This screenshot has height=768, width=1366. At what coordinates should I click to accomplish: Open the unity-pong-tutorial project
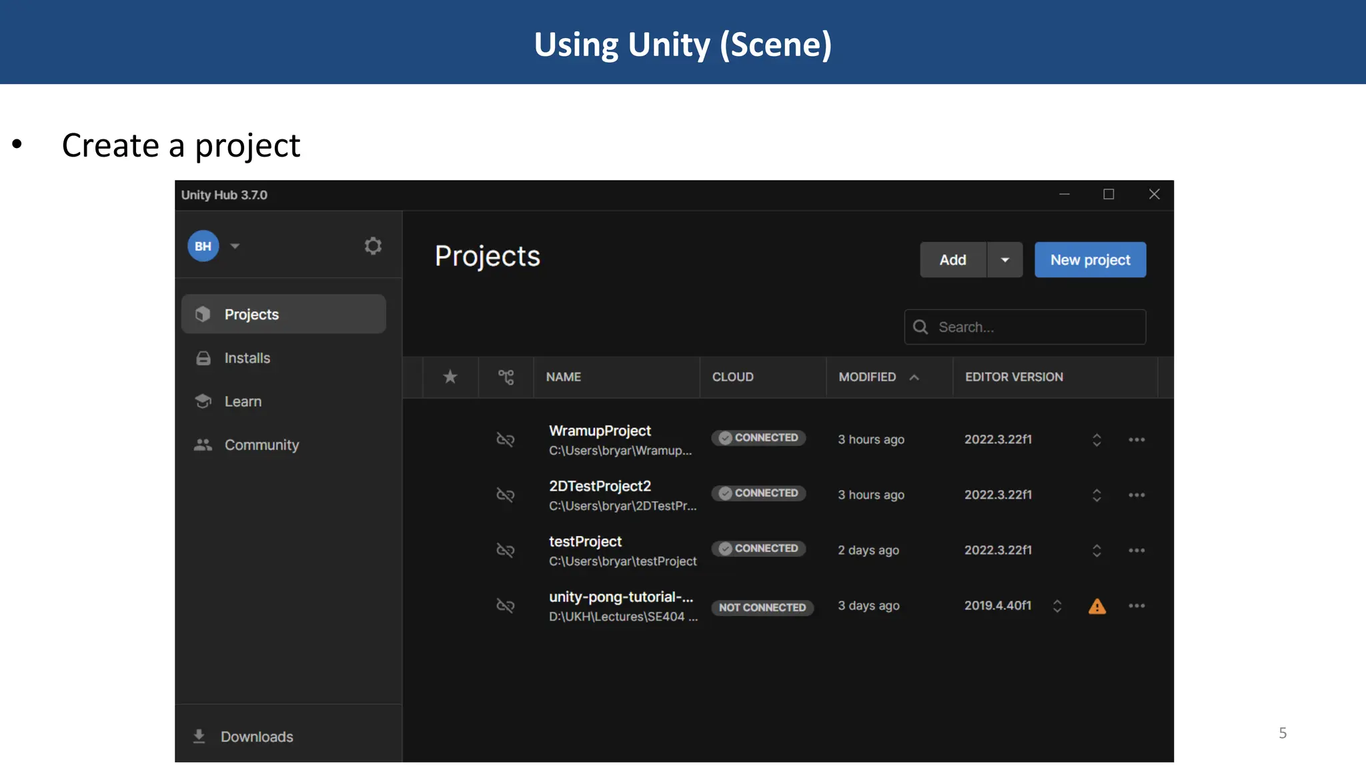coord(621,597)
